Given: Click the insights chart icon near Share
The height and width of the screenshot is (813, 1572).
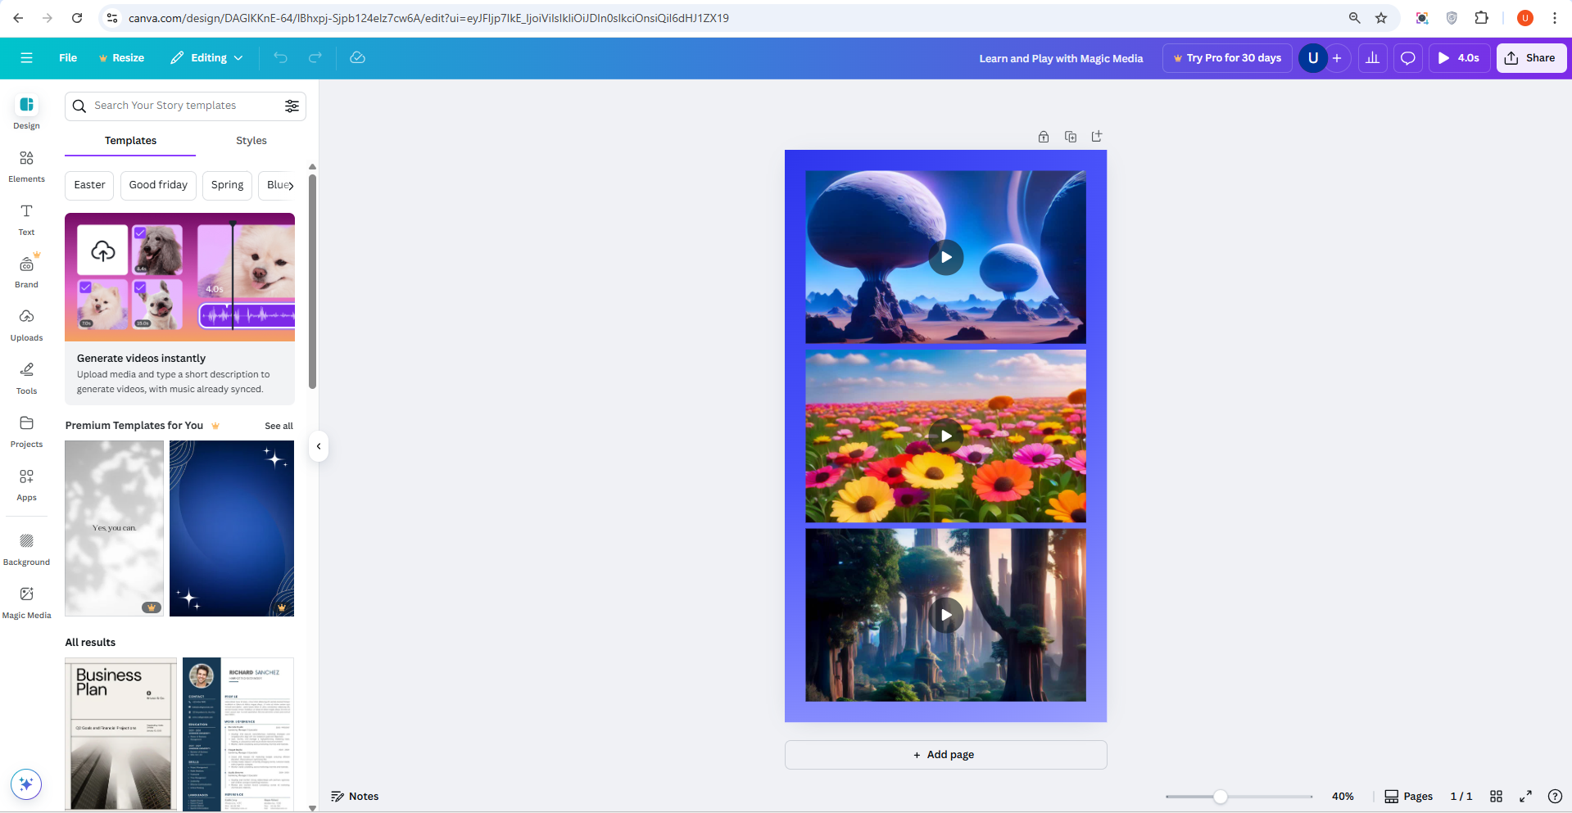Looking at the screenshot, I should tap(1372, 57).
